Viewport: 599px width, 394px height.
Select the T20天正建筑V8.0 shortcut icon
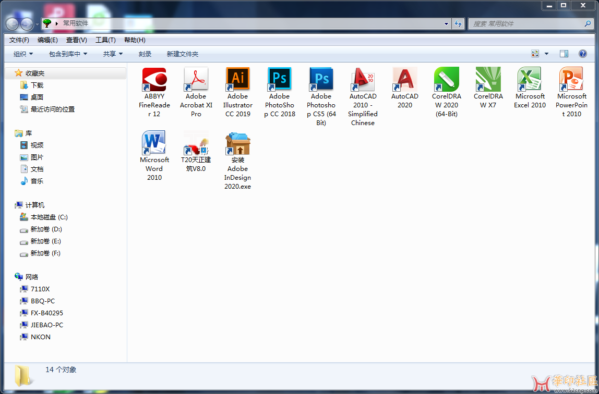pyautogui.click(x=196, y=143)
